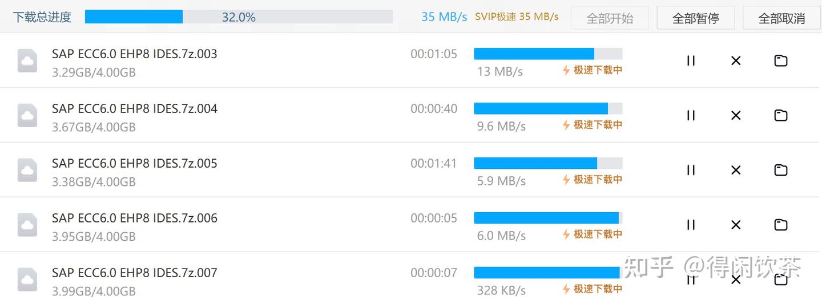The image size is (822, 300).
Task: Pause the 7z.004 file download
Action: pos(691,115)
